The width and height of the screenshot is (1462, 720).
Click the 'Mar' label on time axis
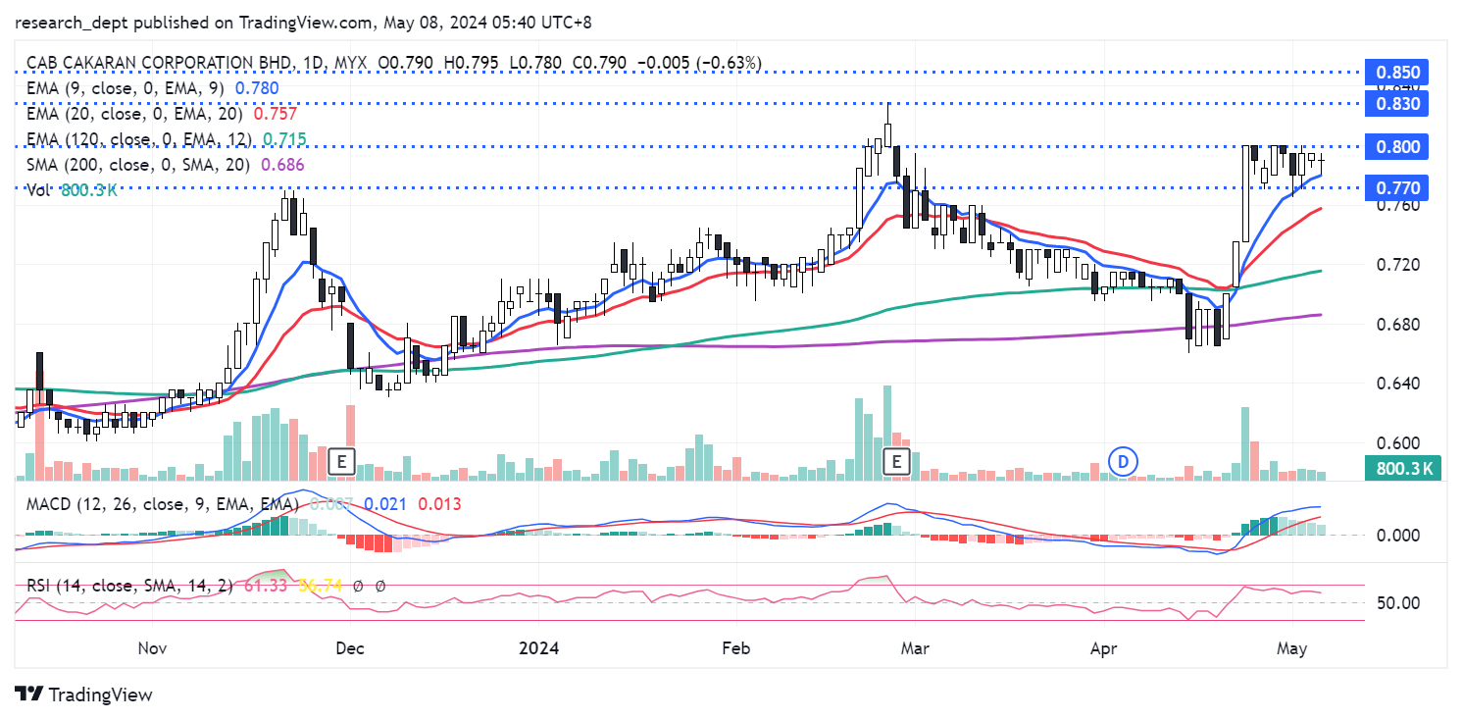tap(915, 648)
